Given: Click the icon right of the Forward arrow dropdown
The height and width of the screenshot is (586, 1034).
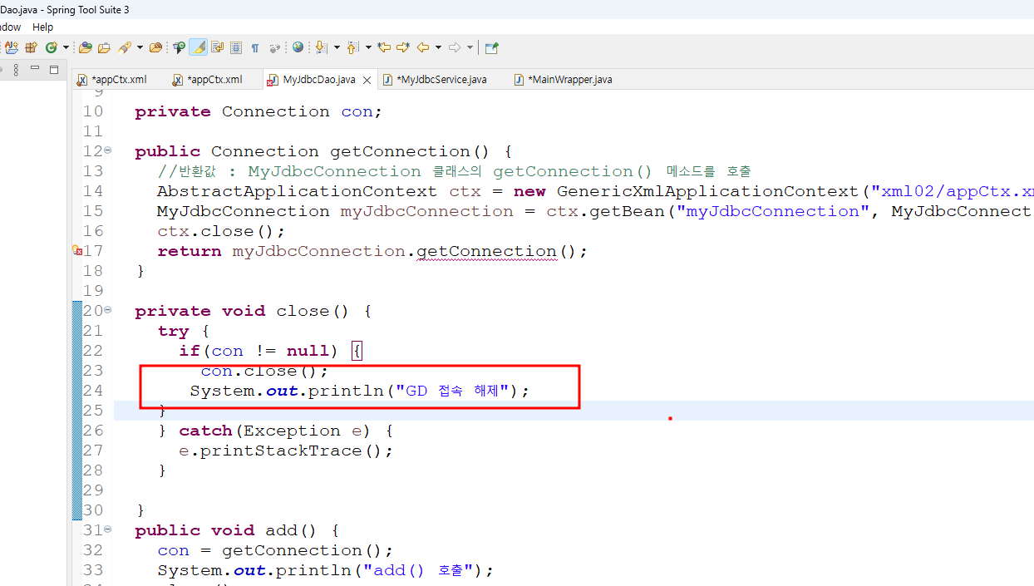Looking at the screenshot, I should (x=491, y=47).
